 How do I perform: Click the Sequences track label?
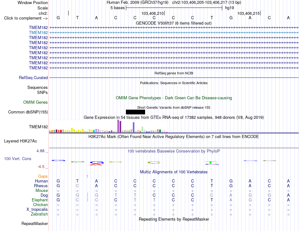tap(37, 87)
